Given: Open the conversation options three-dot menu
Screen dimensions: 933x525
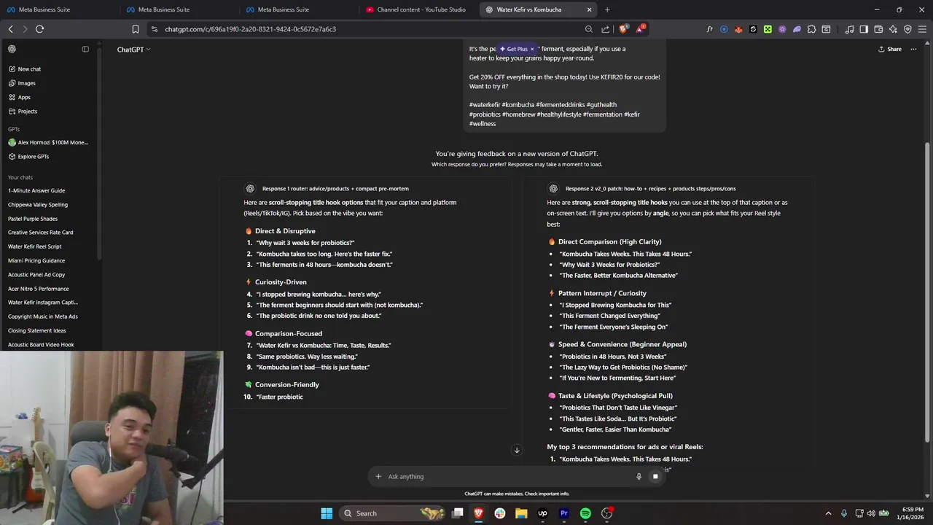Looking at the screenshot, I should click(x=913, y=49).
